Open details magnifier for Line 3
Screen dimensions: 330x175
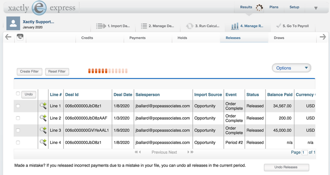(43, 130)
